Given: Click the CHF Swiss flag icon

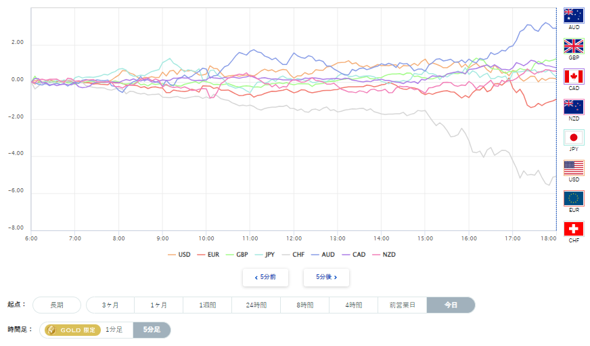Looking at the screenshot, I should (574, 229).
